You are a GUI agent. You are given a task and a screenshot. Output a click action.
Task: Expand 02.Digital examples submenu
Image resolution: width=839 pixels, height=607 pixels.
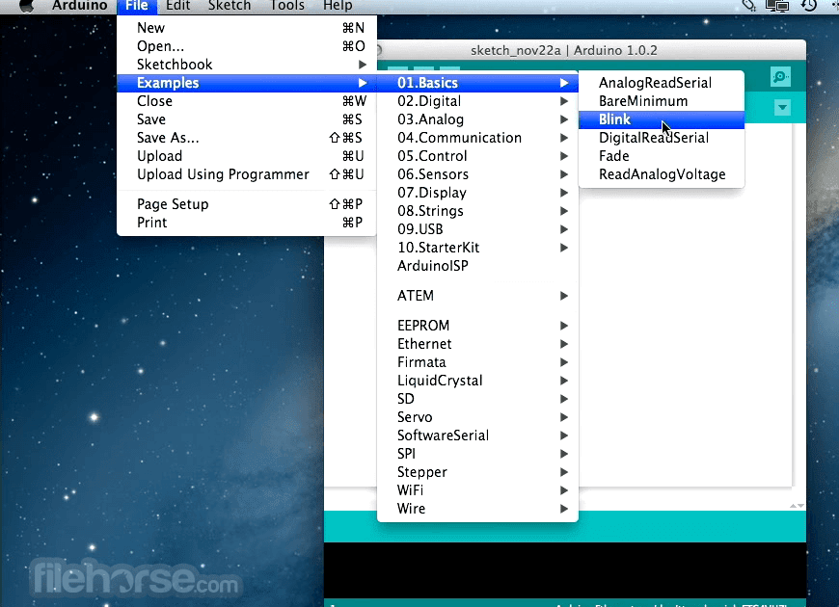477,101
